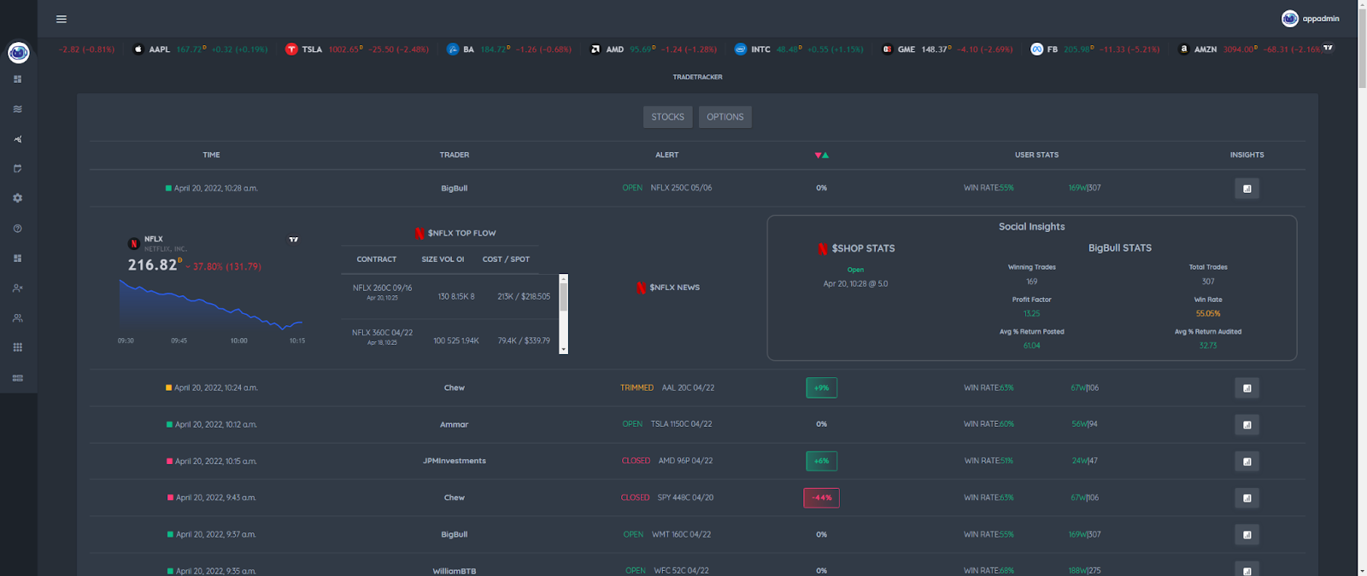This screenshot has height=576, width=1367.
Task: Sort by the ALERT column header
Action: click(x=667, y=155)
